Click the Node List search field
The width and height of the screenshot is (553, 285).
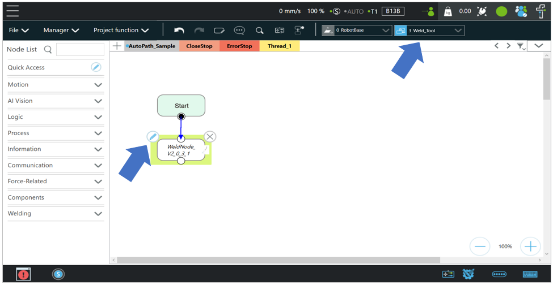click(x=80, y=50)
